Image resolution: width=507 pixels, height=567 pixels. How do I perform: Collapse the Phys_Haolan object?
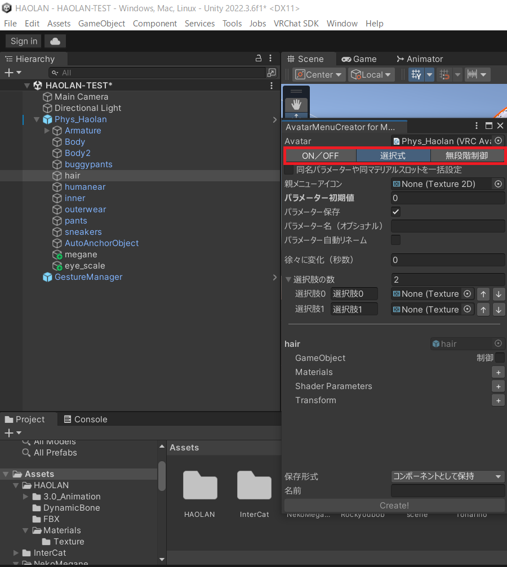tap(37, 119)
